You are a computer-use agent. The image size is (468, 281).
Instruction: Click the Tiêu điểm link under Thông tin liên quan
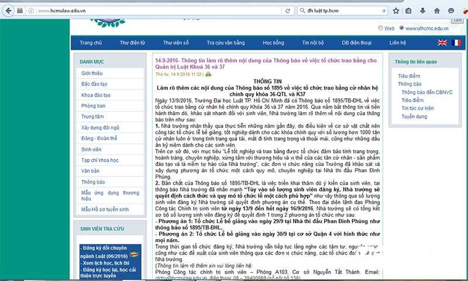tap(409, 76)
